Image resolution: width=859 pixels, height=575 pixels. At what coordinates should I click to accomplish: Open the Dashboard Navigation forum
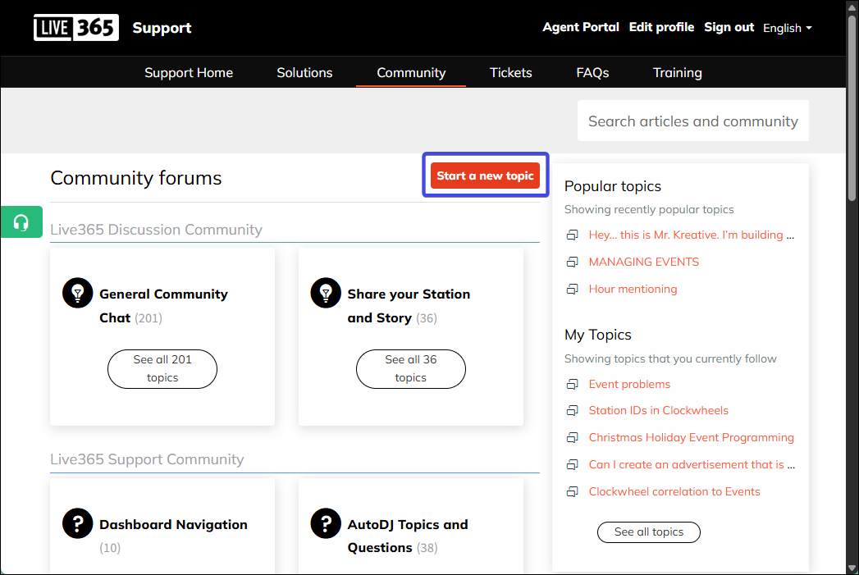(x=173, y=524)
